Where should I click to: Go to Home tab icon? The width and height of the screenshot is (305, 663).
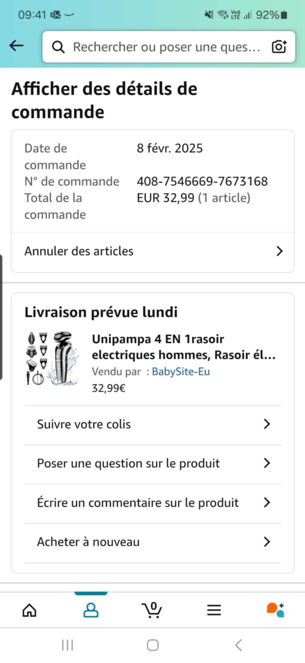29,610
